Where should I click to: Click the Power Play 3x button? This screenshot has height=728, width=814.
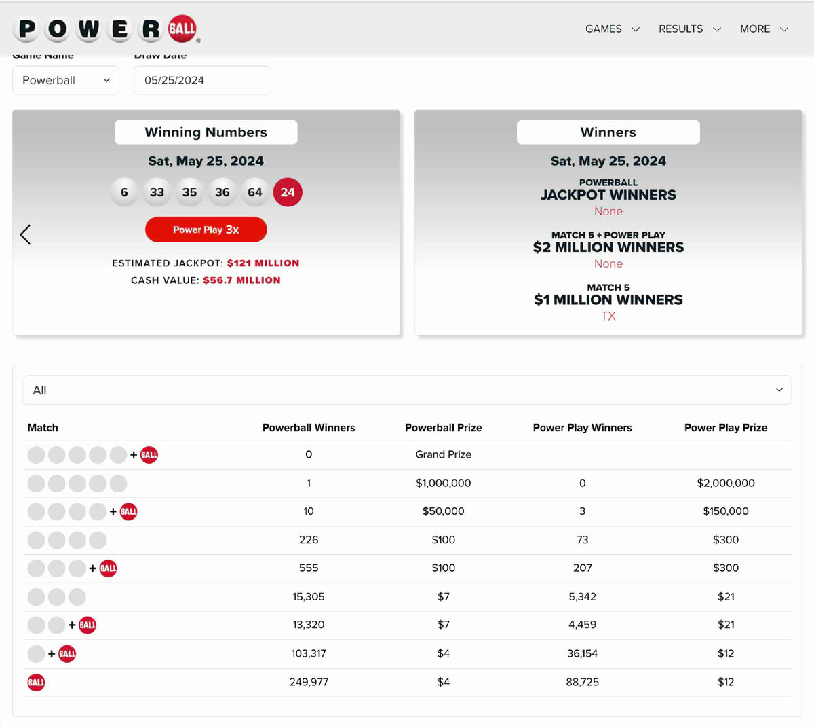[x=206, y=230]
